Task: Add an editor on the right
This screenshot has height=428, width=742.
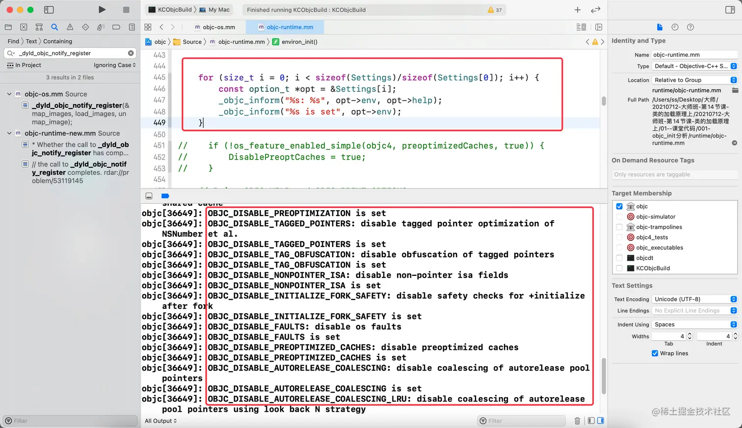Action: [599, 27]
